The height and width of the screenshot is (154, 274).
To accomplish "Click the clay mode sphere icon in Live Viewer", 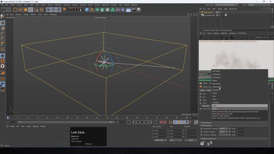I will coord(232,37).
